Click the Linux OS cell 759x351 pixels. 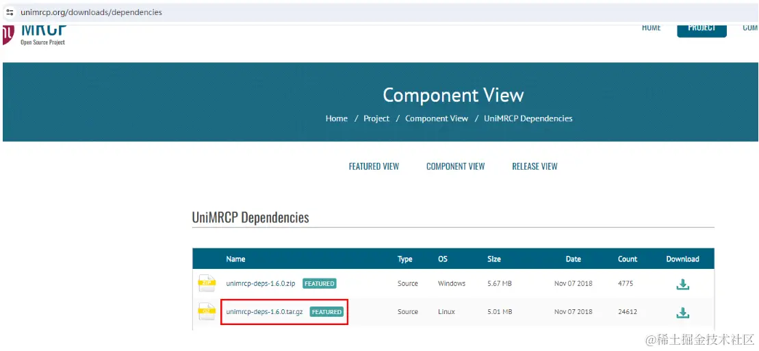point(446,312)
